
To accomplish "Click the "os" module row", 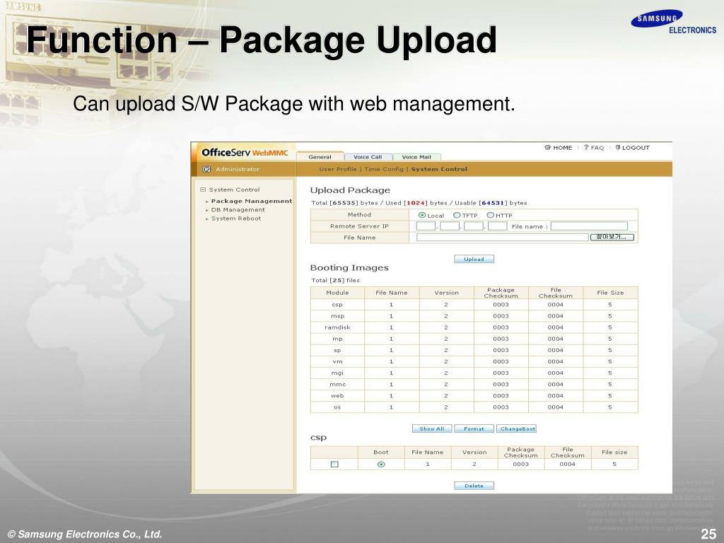I will click(474, 407).
